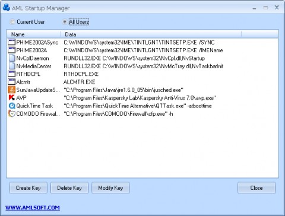
Task: Select the RTHDCPL entry name
Action: pos(28,74)
